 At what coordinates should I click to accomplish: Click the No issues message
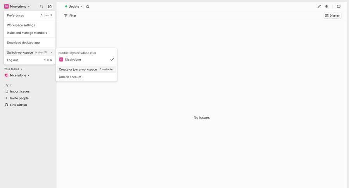(x=202, y=118)
